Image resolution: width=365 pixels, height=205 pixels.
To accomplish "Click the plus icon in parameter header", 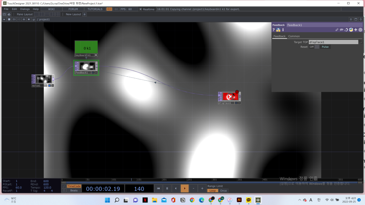I will 356,30.
